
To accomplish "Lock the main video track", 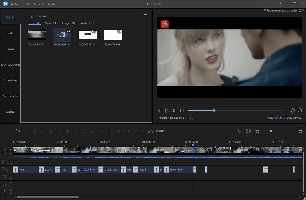I will click(10, 154).
